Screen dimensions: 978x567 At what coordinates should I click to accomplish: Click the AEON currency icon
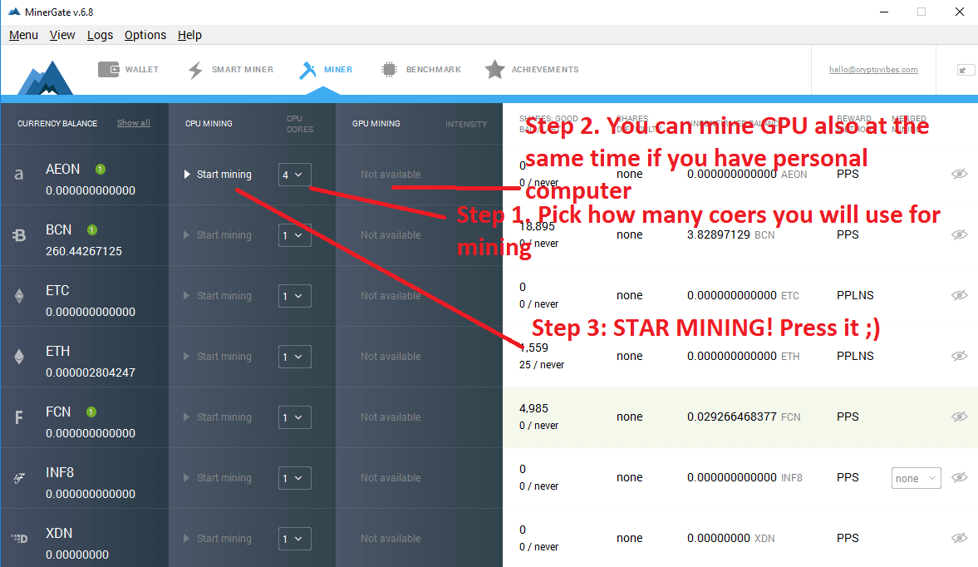click(19, 175)
